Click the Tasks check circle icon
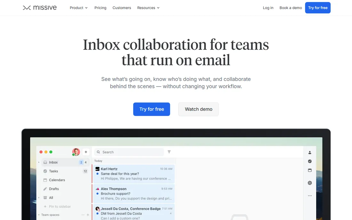The height and width of the screenshot is (220, 352). pos(45,171)
